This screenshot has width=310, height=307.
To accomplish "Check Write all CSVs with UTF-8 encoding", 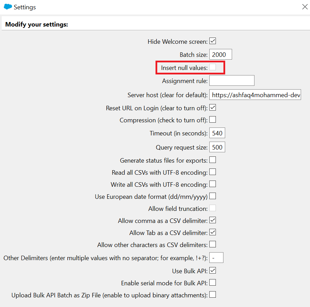I will [212, 184].
